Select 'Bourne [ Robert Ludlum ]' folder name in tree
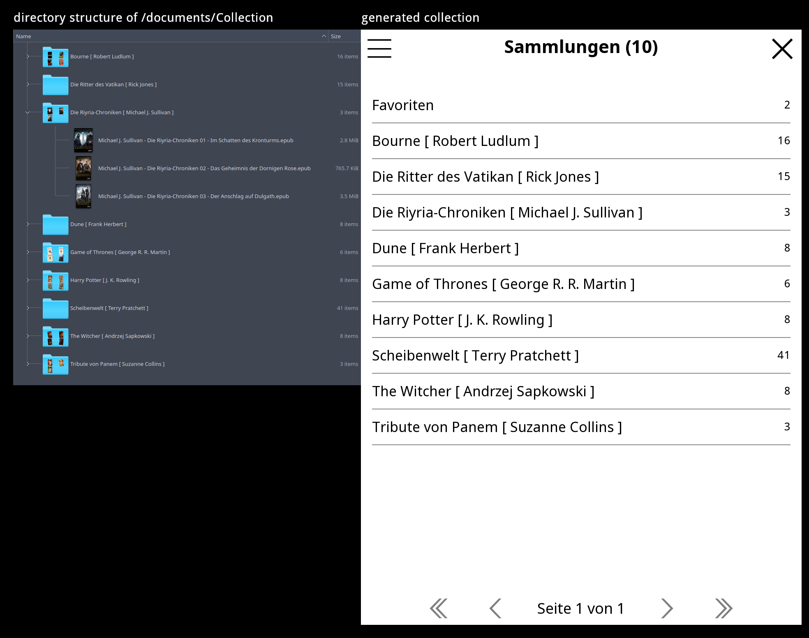809x638 pixels. click(102, 56)
